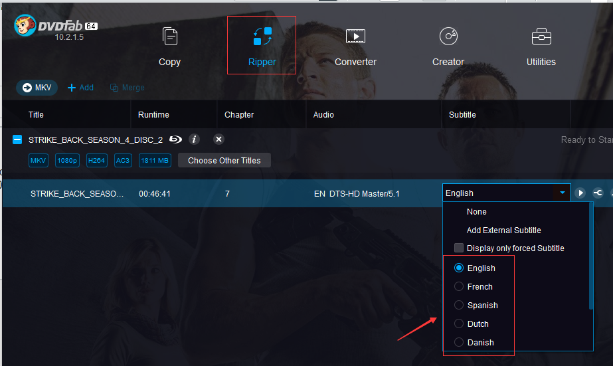
Task: Click the EN DTS-HD Master/5.1 audio cell
Action: pyautogui.click(x=357, y=193)
